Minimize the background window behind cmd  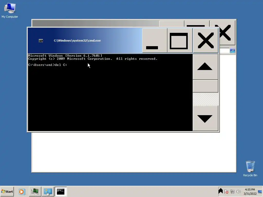172,24
